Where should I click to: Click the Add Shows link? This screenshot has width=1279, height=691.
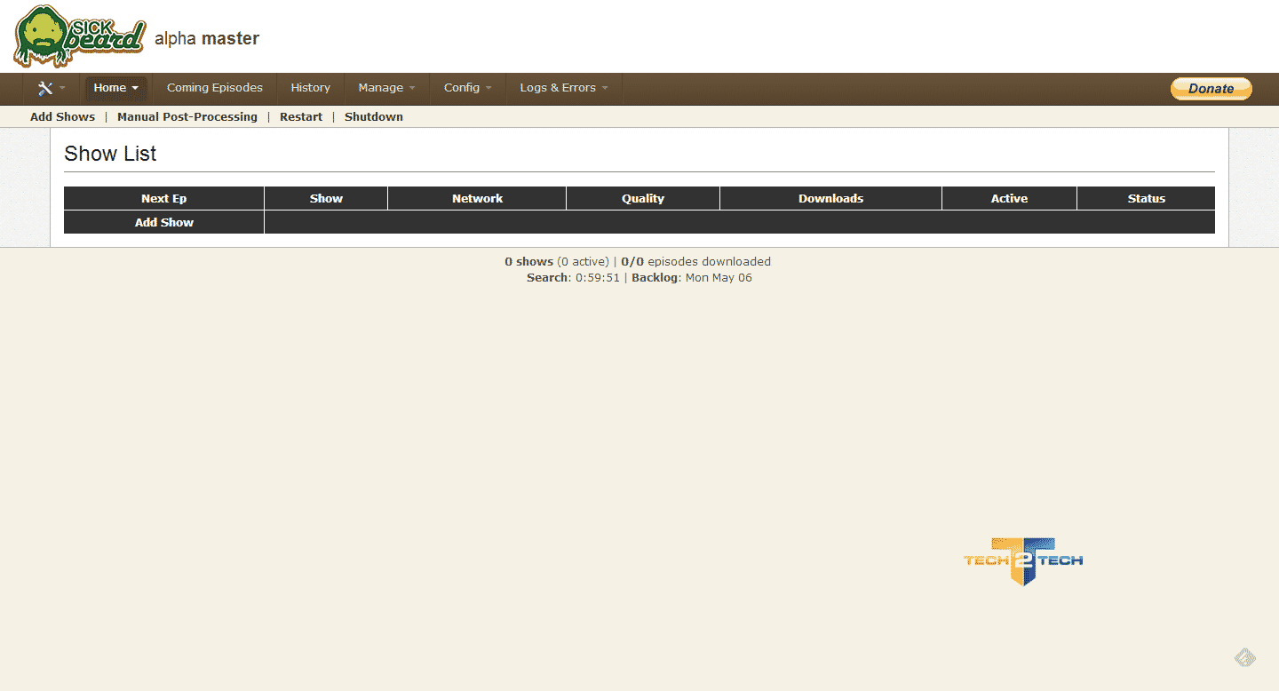62,117
